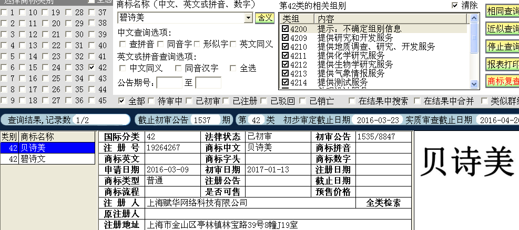The width and height of the screenshot is (519, 230).
Task: Click the 含义 button
Action: pos(265,18)
